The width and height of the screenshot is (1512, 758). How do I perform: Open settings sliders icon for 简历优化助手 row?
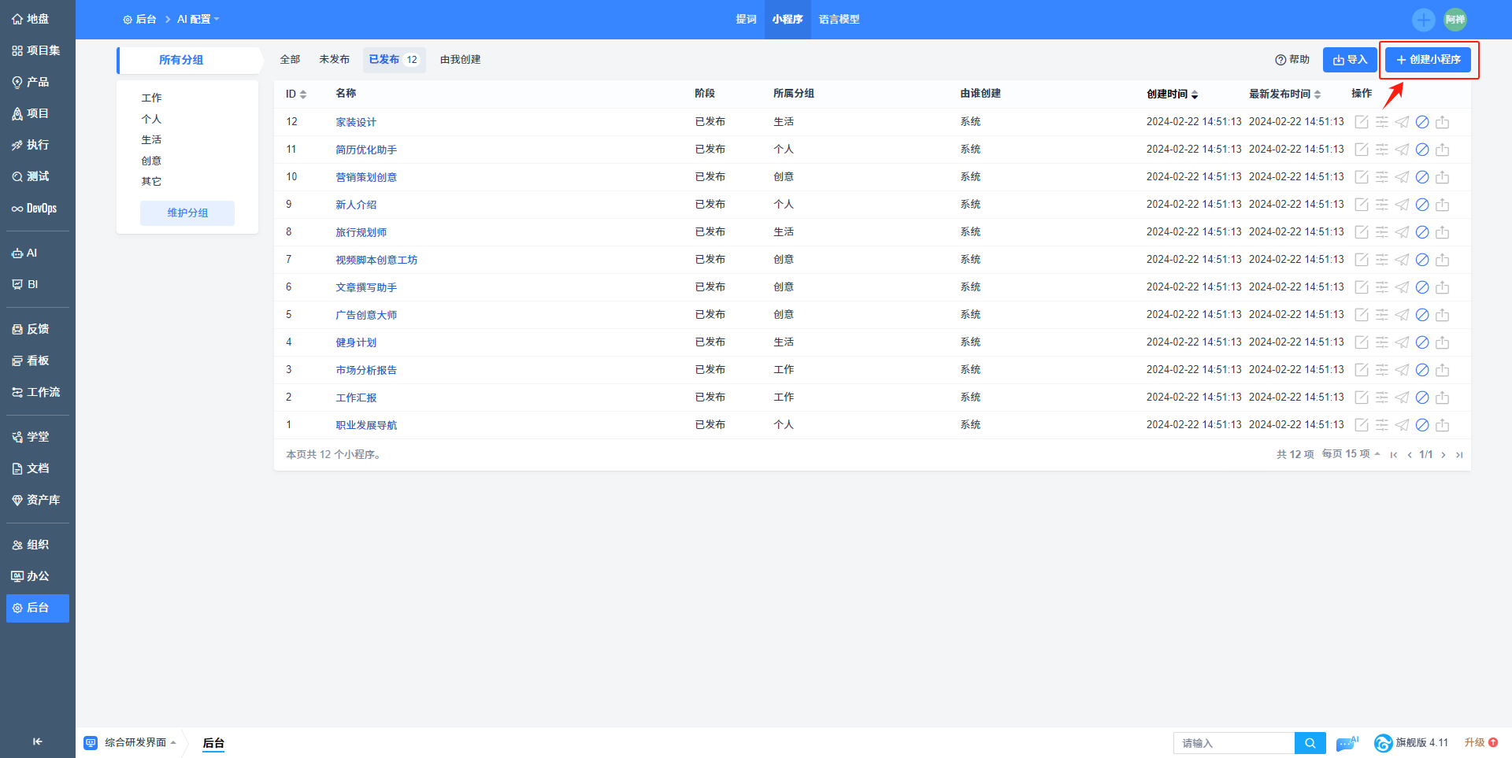pyautogui.click(x=1381, y=150)
